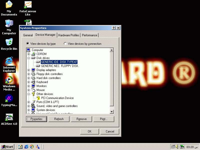Select the ACDSee 4.0 desktop shortcut

point(9,119)
